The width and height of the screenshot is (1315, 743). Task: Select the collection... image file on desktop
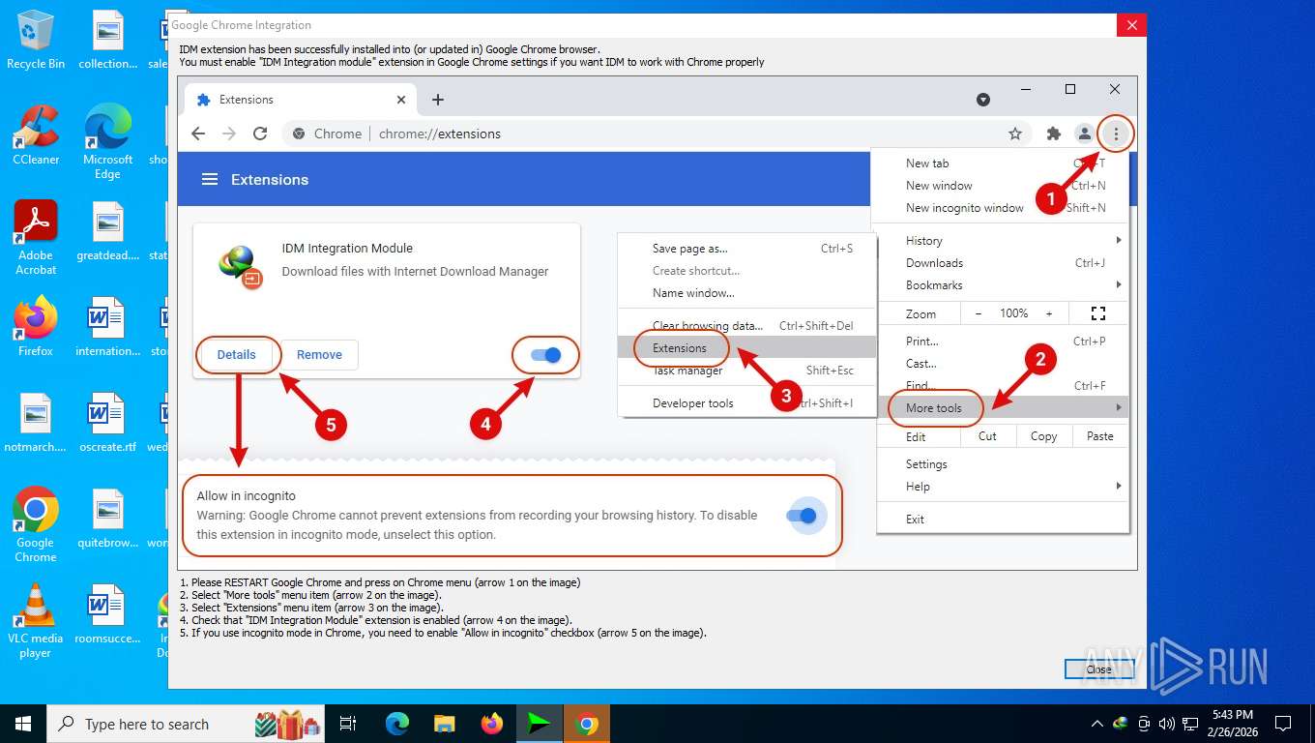(107, 41)
